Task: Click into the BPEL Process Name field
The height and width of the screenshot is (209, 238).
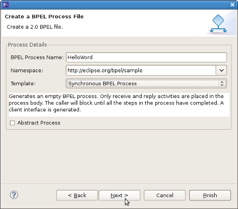Action: 146,57
